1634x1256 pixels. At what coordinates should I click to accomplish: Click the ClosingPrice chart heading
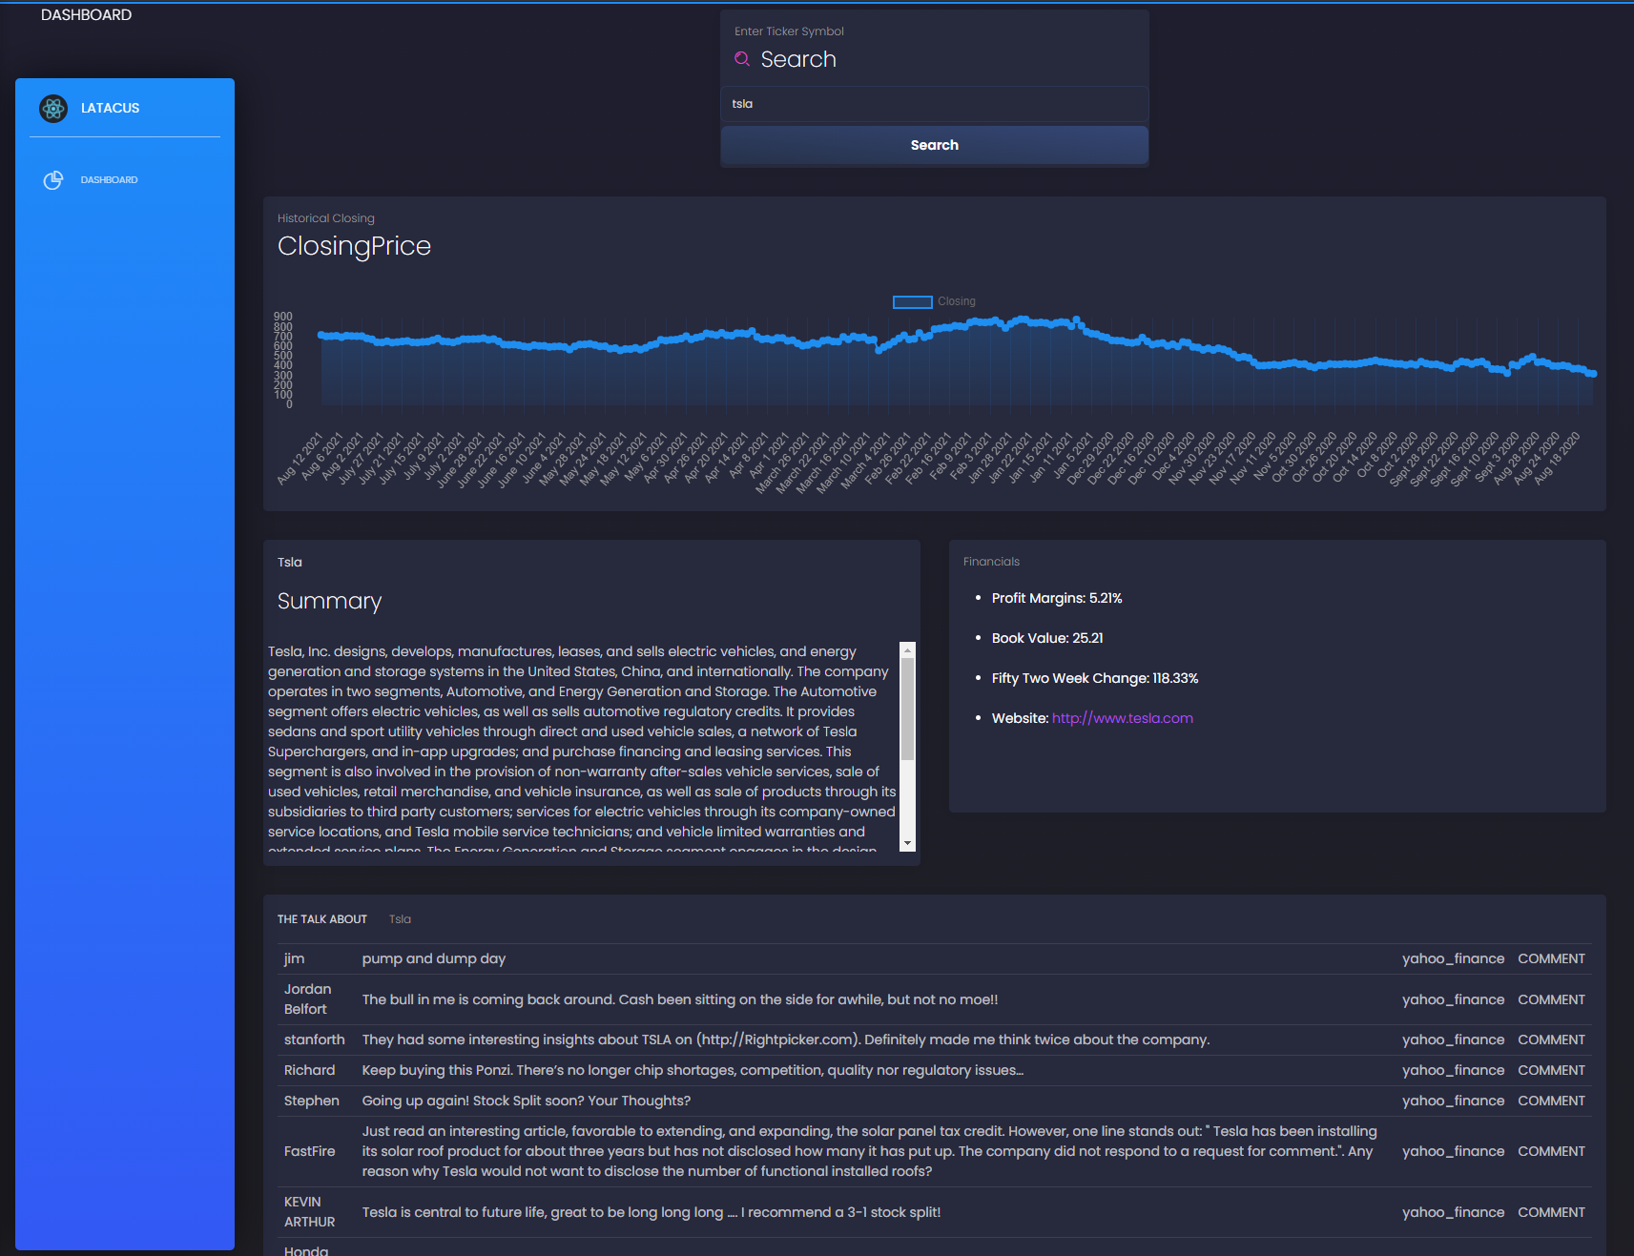354,246
